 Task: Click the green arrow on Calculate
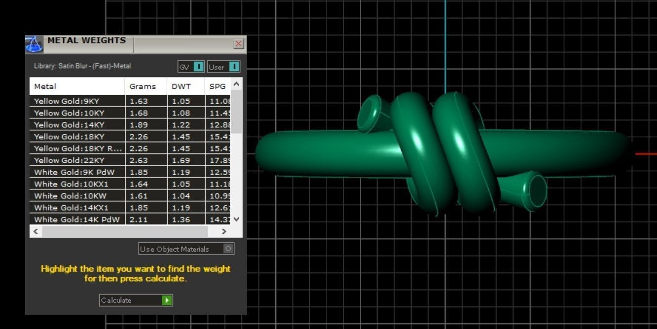tap(167, 300)
